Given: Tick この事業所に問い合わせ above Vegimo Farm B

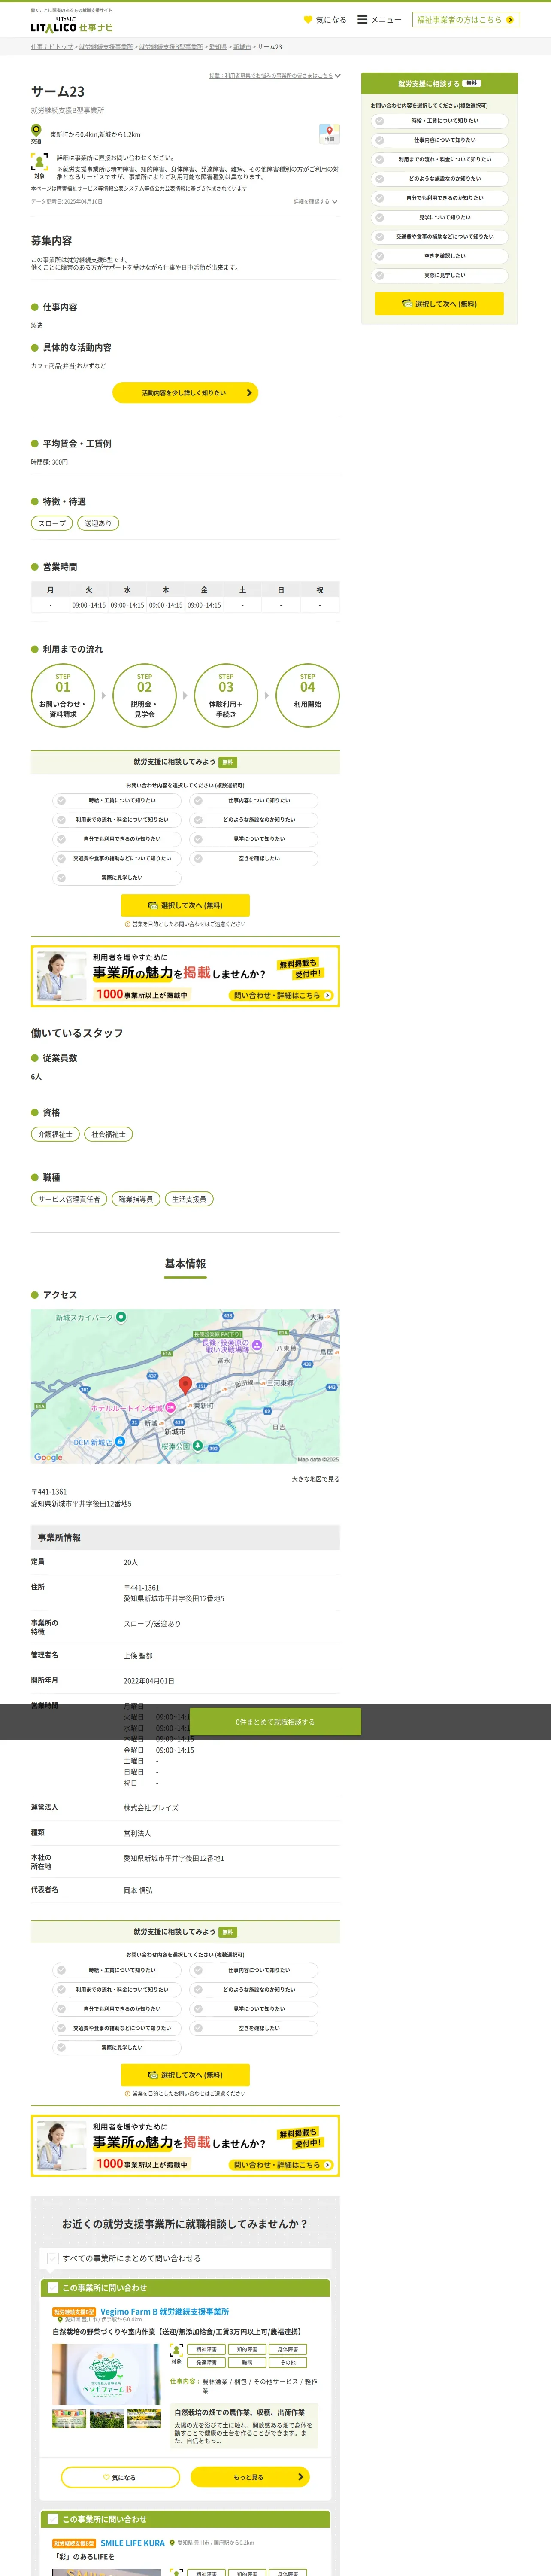Looking at the screenshot, I should [53, 2287].
